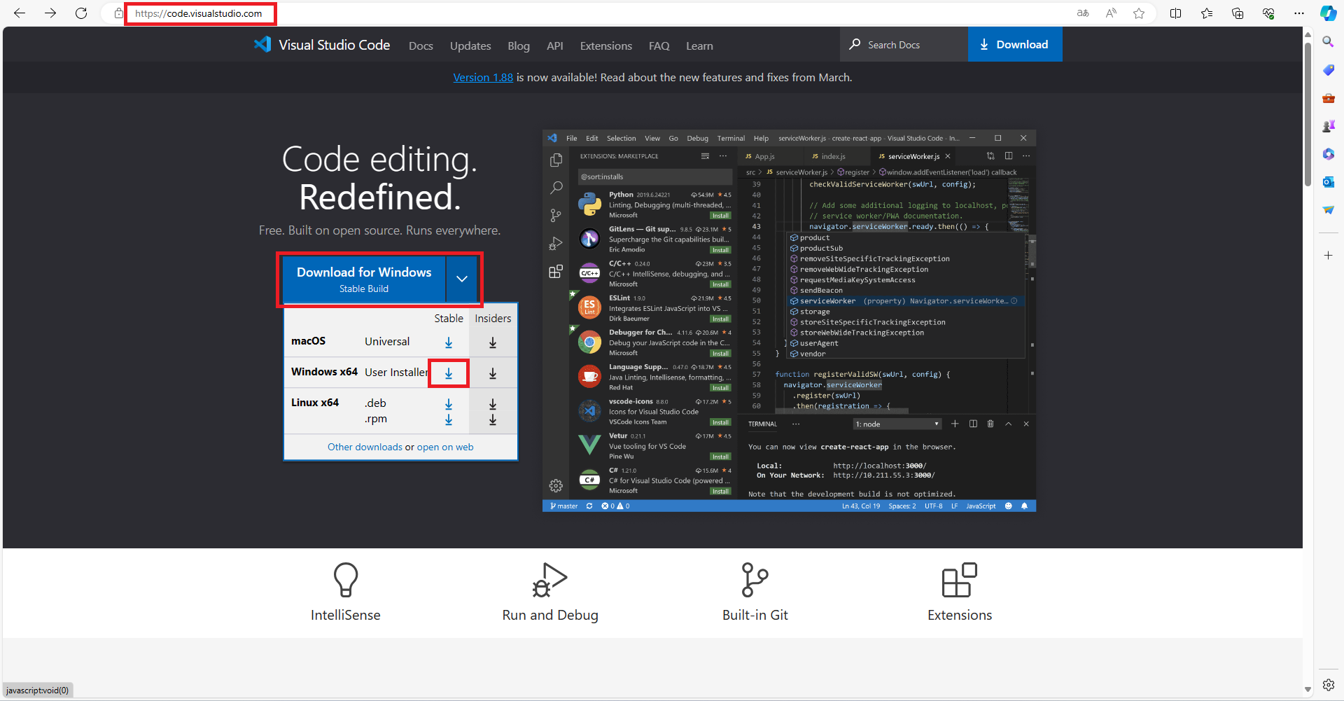Download macOS Universal Insiders build
Viewport: 1344px width, 701px height.
coord(493,342)
